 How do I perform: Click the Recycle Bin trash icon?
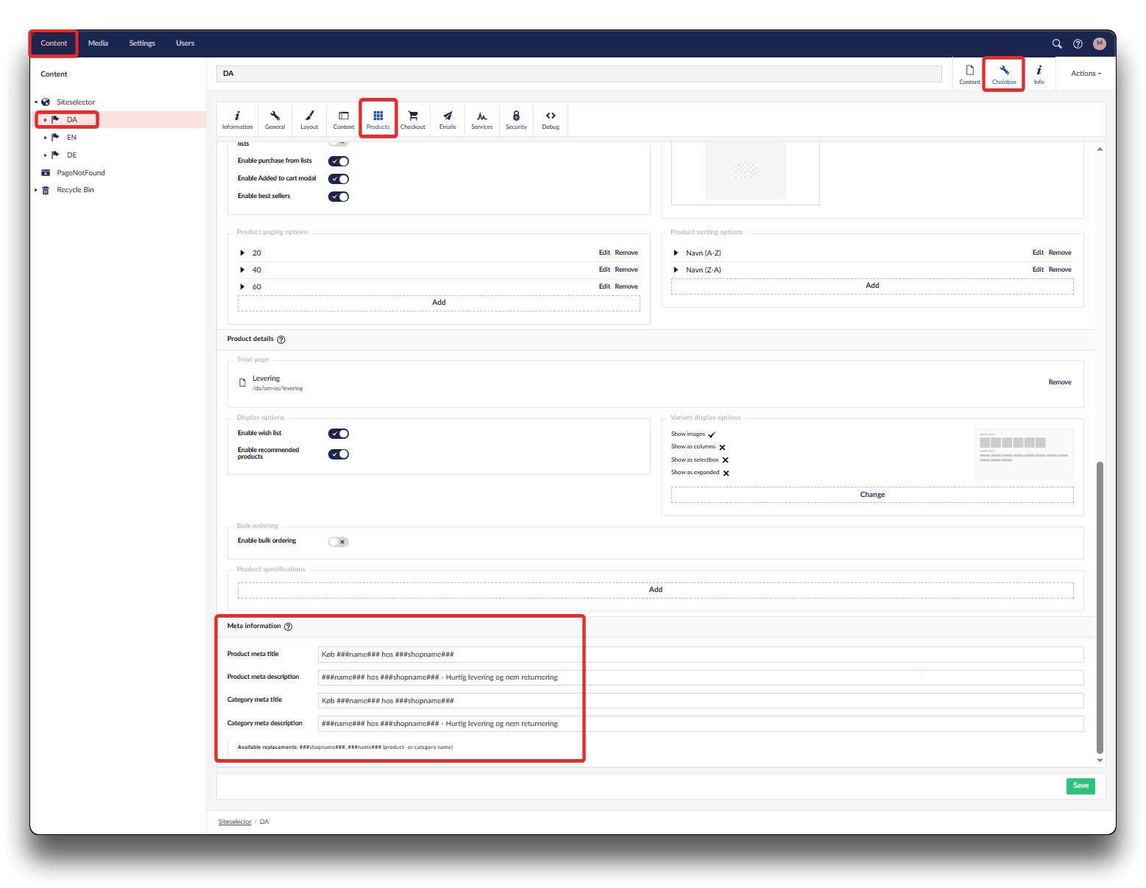pos(46,190)
